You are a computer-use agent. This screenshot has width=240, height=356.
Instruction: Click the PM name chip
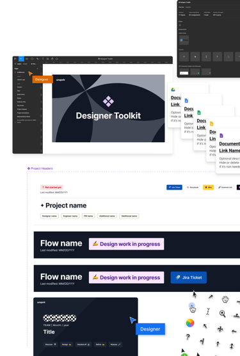pyautogui.click(x=88, y=216)
